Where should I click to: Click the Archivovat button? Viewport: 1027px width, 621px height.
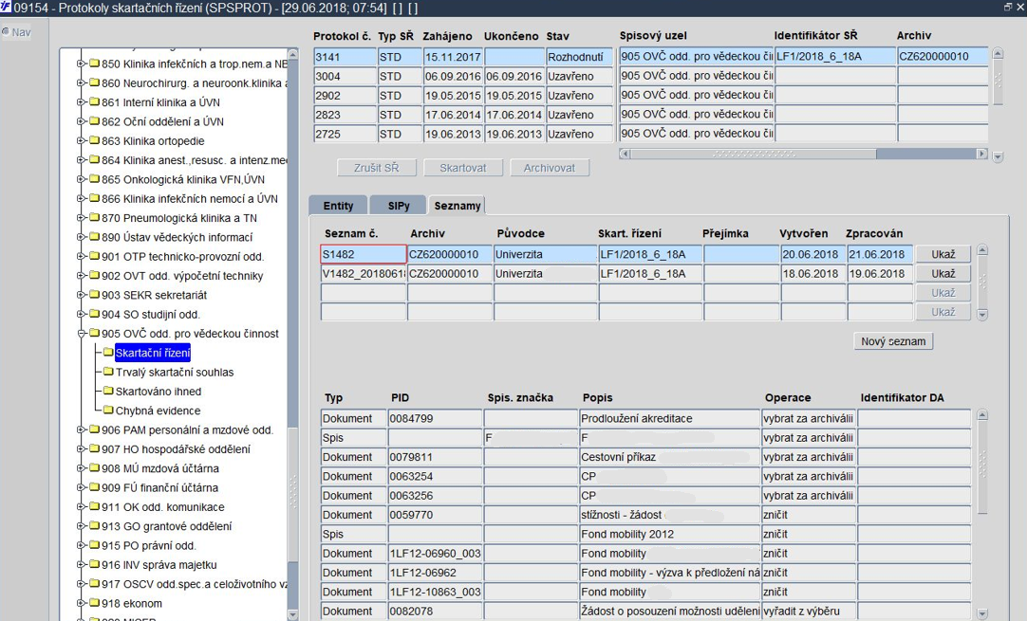coord(550,168)
